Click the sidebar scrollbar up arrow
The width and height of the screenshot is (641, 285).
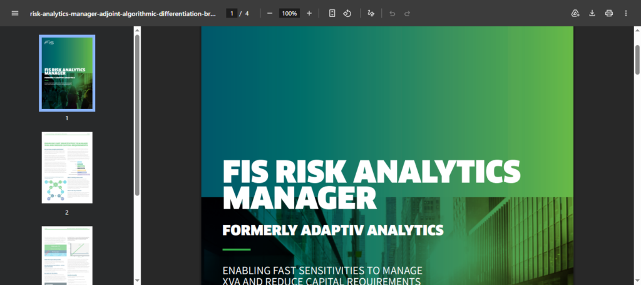[137, 30]
